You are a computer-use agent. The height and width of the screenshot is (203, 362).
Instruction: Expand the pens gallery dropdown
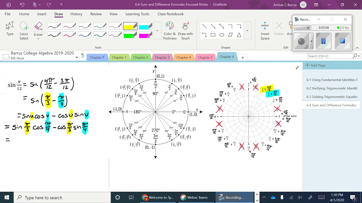[157, 30]
